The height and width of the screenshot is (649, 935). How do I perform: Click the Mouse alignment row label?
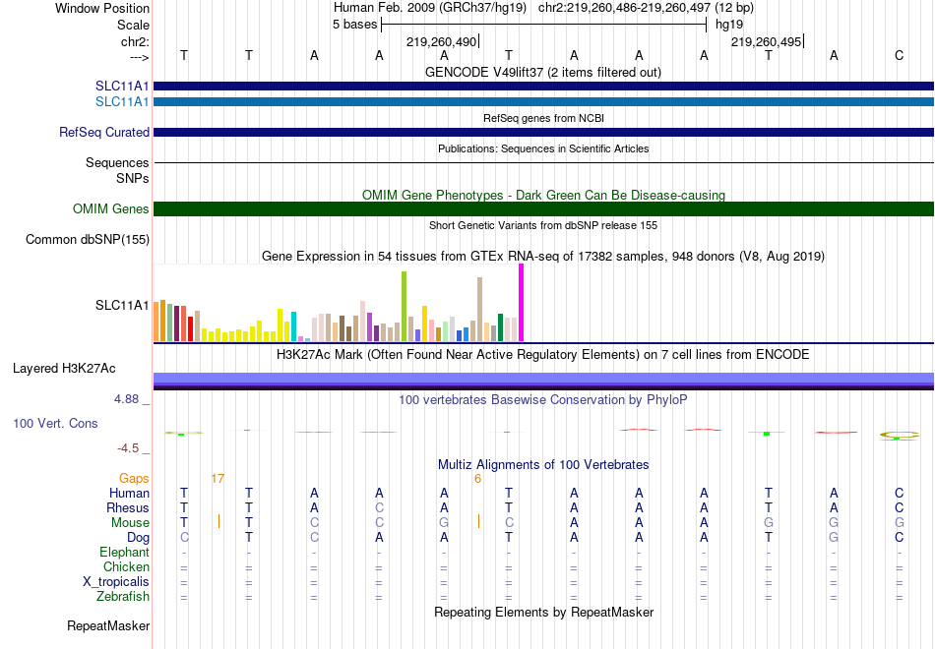[130, 523]
